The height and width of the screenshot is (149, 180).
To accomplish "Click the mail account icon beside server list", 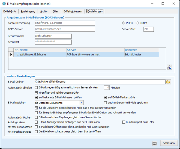I will click(169, 67).
